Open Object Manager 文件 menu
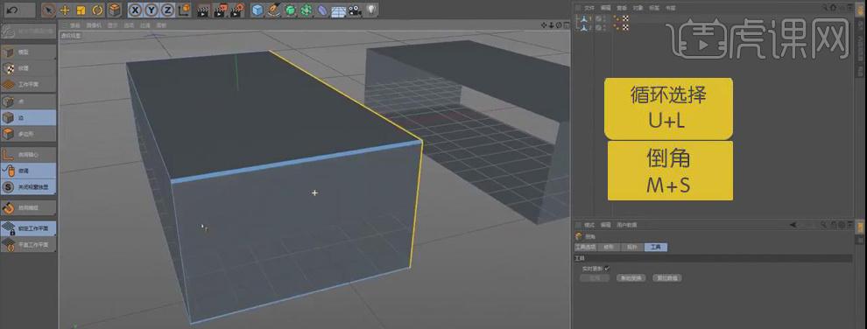The width and height of the screenshot is (867, 329). click(x=590, y=8)
